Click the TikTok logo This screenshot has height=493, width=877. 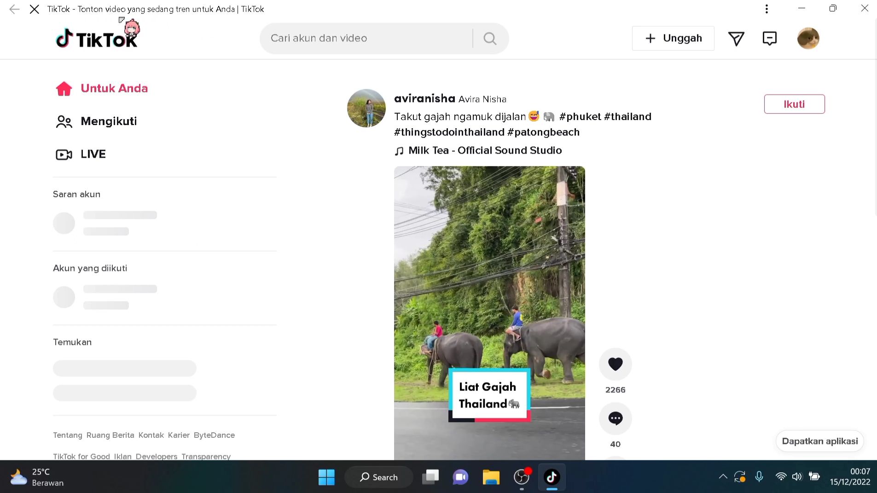(97, 38)
